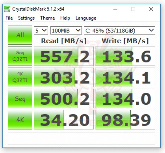Select the 500.2 Seq read value

coord(64,98)
